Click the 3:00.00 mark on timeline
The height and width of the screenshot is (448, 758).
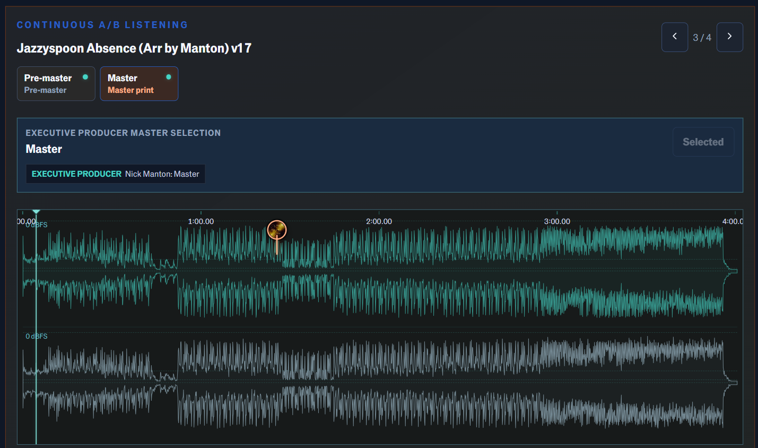point(557,221)
